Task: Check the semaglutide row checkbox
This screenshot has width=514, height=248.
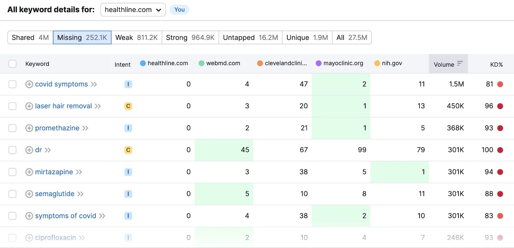Action: (x=13, y=194)
